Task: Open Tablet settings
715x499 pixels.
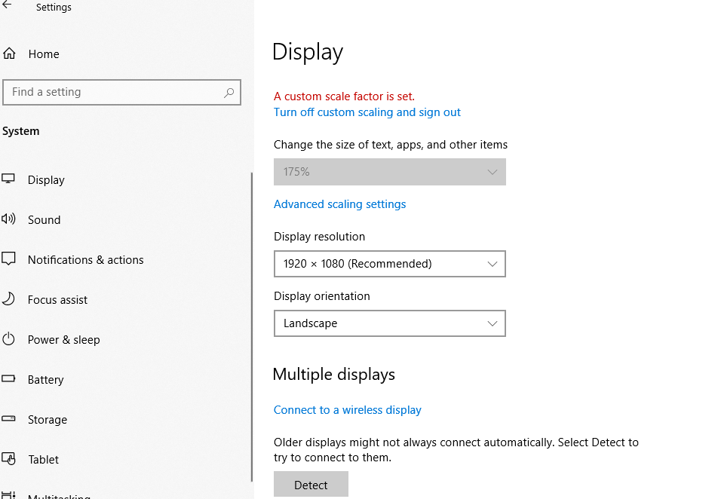Action: pyautogui.click(x=43, y=459)
